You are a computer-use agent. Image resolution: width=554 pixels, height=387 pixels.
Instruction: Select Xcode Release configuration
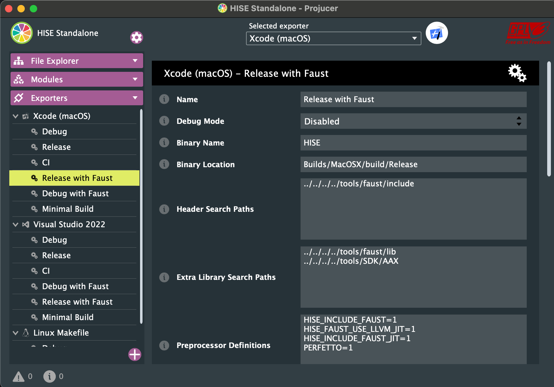(74, 147)
